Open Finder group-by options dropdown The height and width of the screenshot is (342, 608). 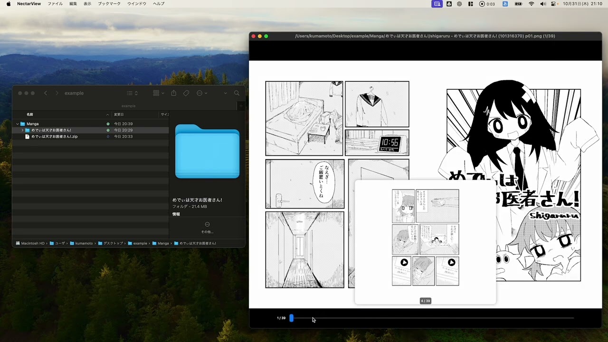pyautogui.click(x=159, y=93)
